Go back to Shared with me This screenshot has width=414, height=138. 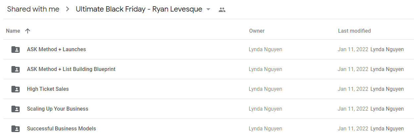(33, 9)
